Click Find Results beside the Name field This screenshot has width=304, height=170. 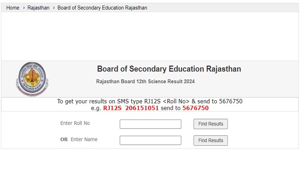tap(210, 140)
